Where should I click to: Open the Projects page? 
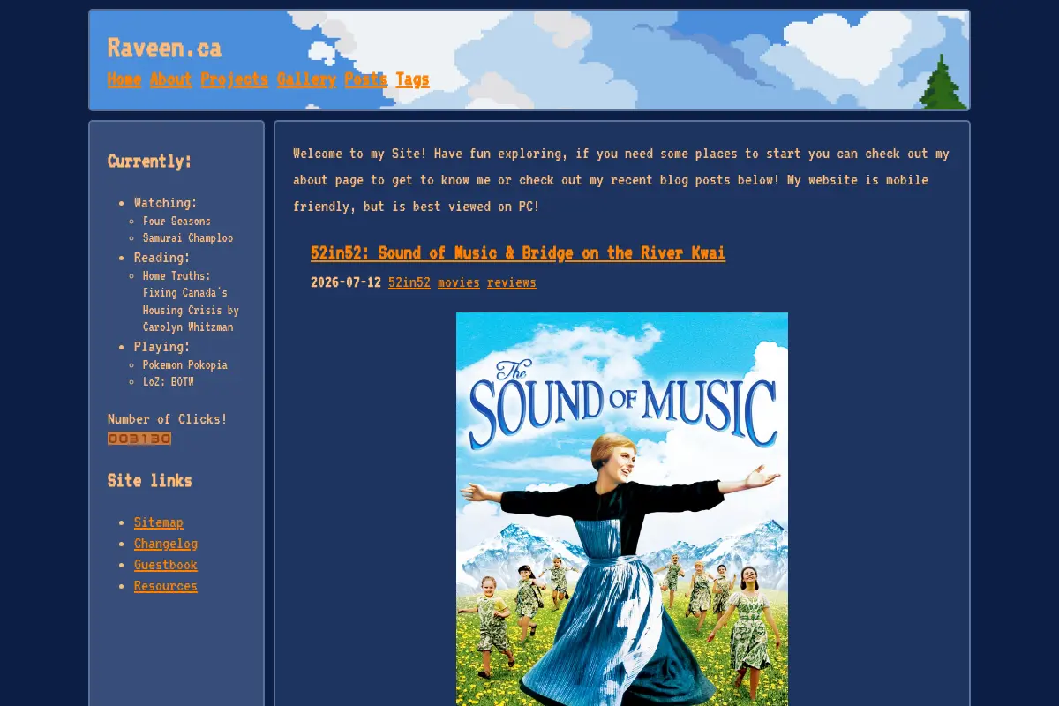tap(234, 79)
